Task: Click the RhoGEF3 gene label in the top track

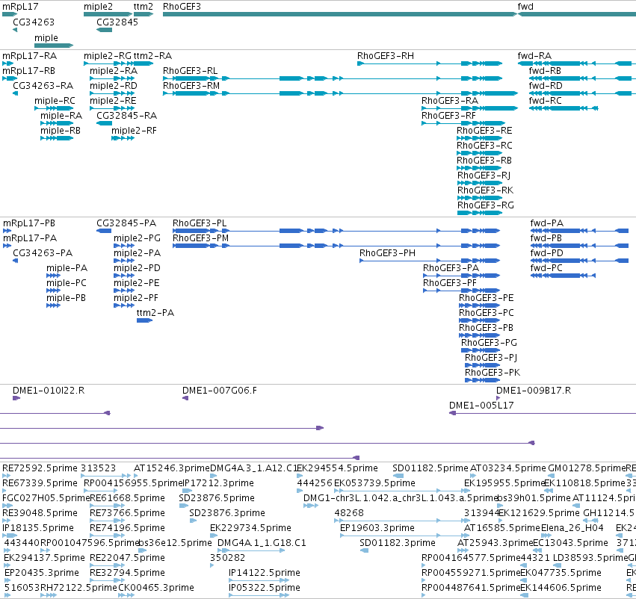Action: tap(182, 7)
